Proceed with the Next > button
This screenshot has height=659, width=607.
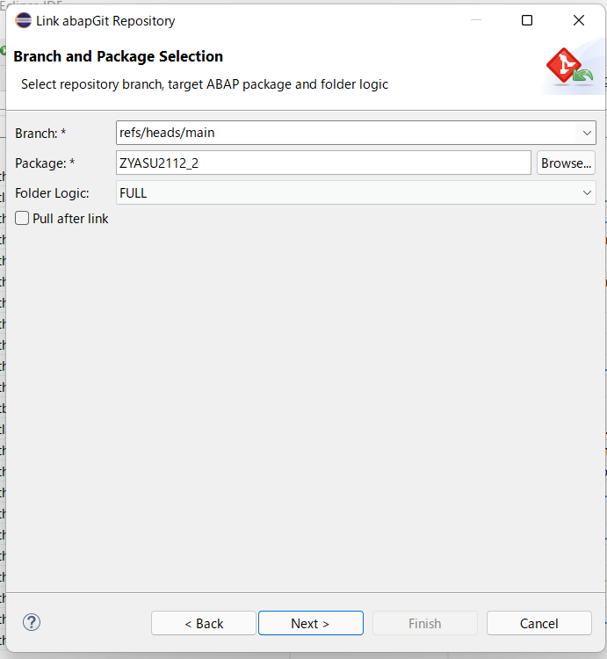pyautogui.click(x=310, y=623)
